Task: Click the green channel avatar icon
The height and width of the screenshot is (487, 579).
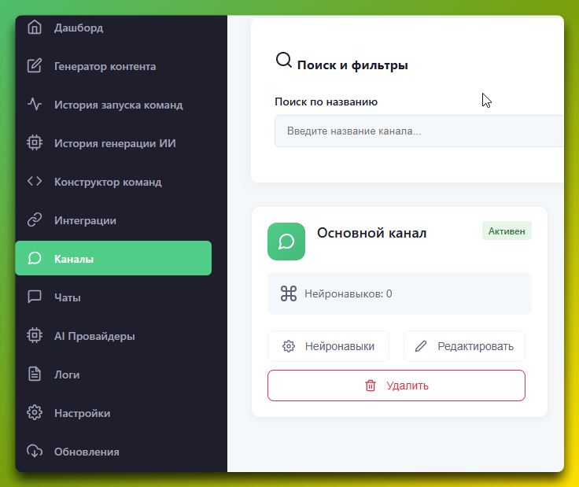Action: click(x=286, y=242)
